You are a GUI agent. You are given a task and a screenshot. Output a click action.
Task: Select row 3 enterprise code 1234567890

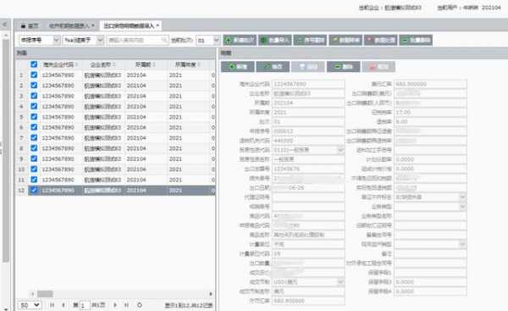pyautogui.click(x=58, y=96)
